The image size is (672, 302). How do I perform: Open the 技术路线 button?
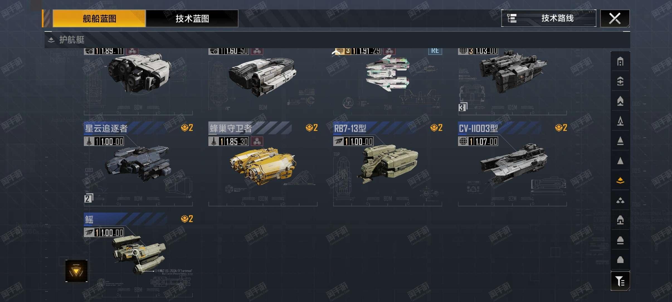click(x=549, y=18)
